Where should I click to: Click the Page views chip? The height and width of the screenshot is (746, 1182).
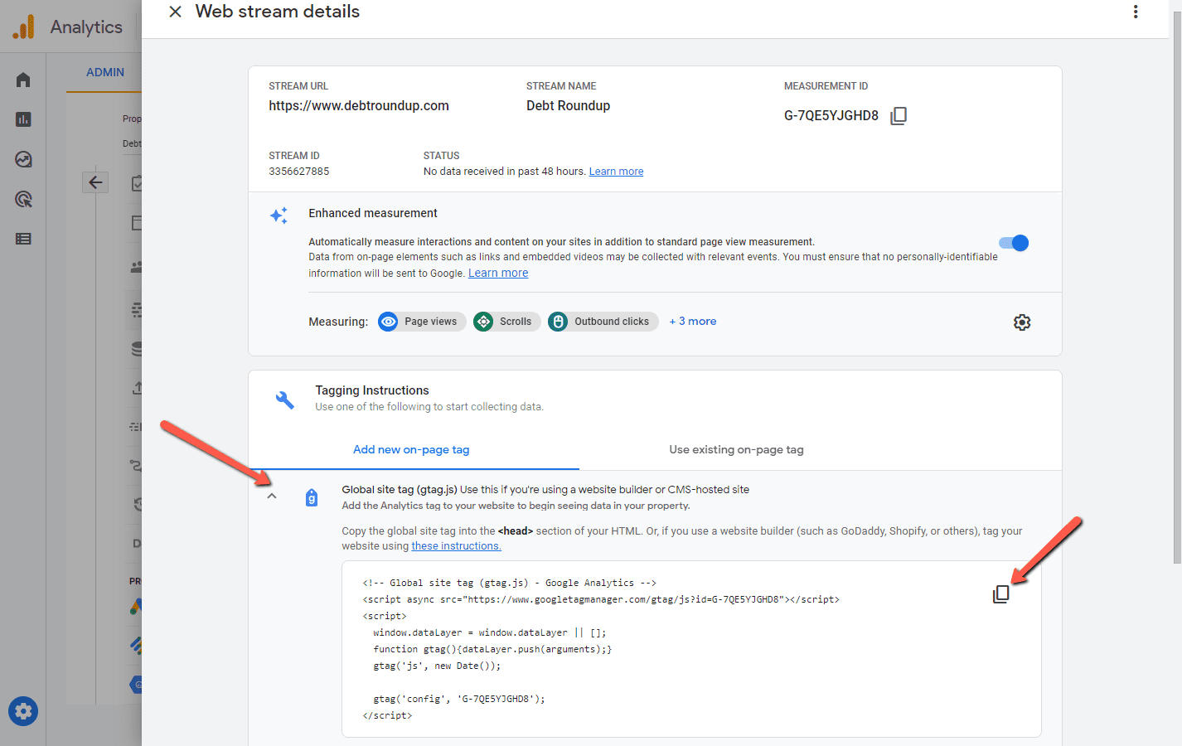pos(422,322)
